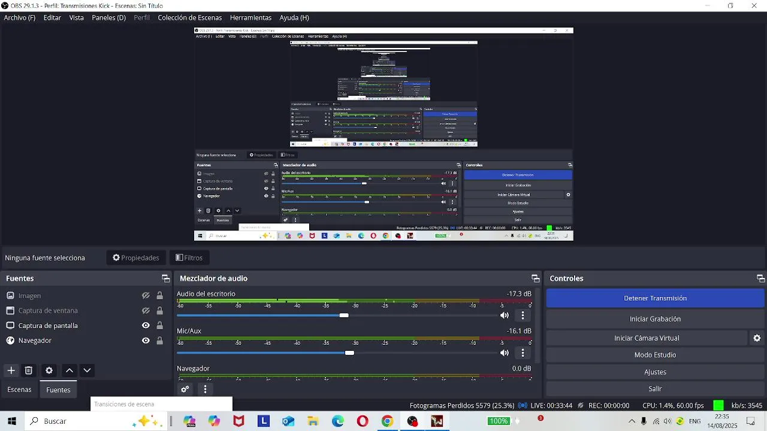Hide Navegador source

coord(146,341)
